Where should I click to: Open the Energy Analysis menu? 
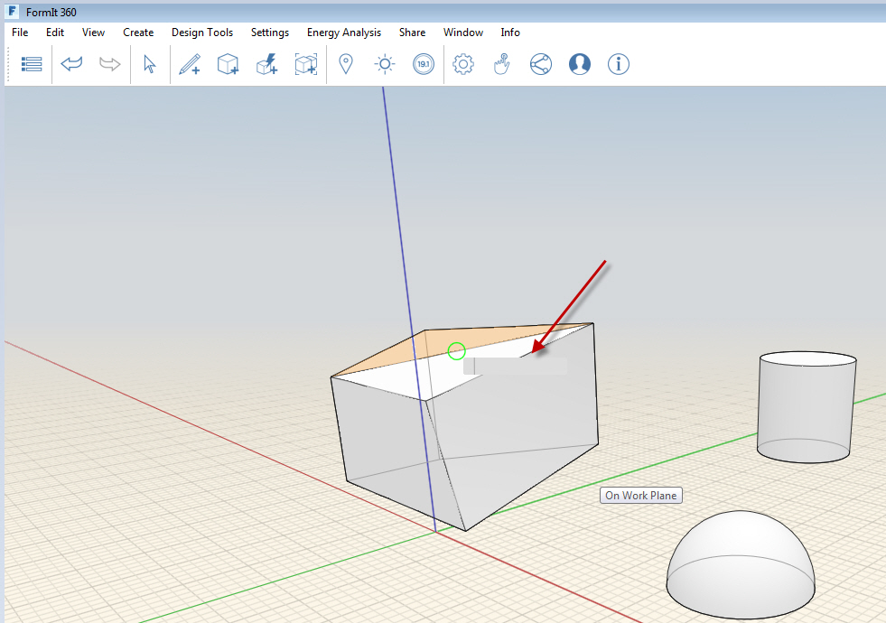(343, 32)
